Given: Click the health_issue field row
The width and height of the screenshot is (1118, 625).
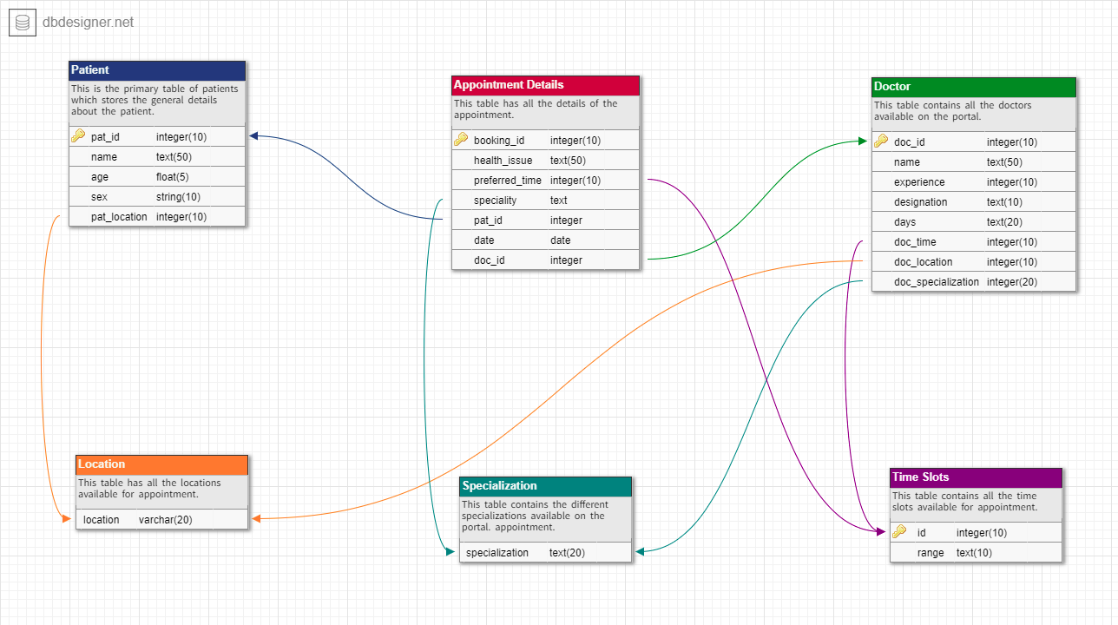Looking at the screenshot, I should 545,160.
